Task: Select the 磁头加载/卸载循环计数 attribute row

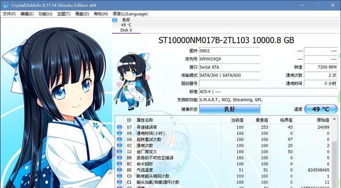Action: point(223,182)
